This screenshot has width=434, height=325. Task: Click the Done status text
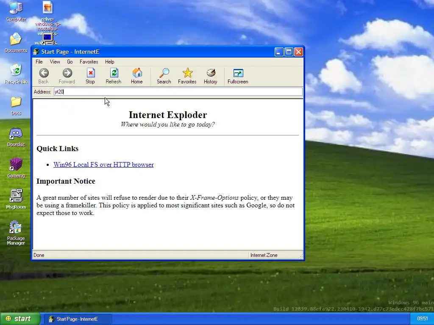pyautogui.click(x=39, y=255)
